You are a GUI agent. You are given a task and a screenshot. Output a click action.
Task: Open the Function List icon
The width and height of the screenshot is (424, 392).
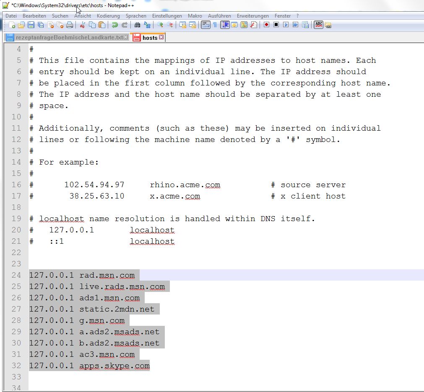[254, 25]
